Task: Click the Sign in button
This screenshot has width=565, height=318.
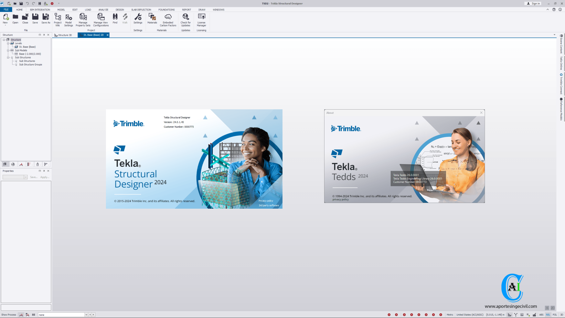Action: point(533,3)
